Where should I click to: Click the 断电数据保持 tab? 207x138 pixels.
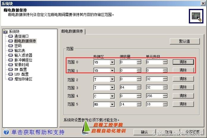click(x=72, y=31)
